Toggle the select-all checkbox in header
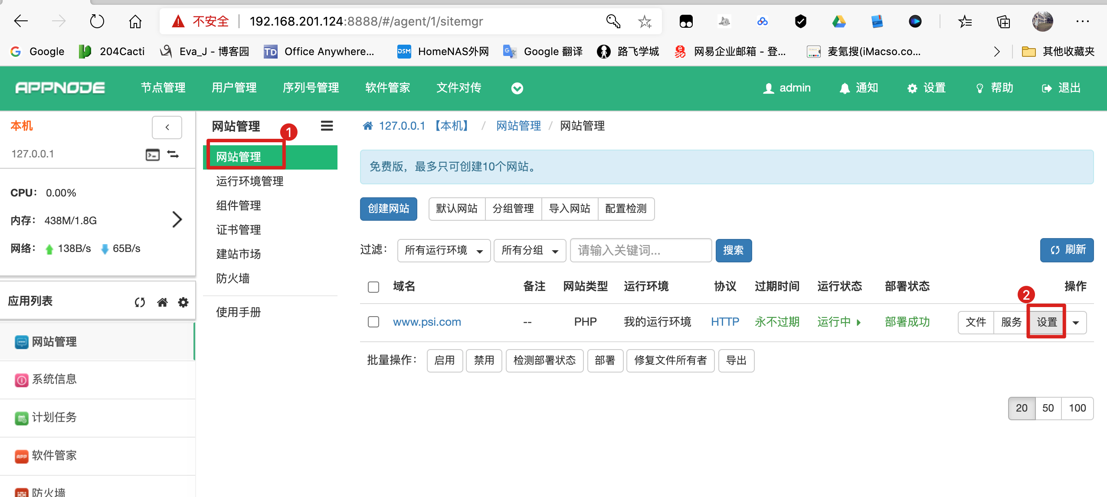1107x497 pixels. 373,287
